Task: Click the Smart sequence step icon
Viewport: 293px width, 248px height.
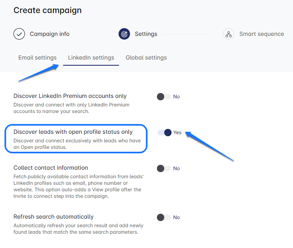Action: [x=229, y=34]
